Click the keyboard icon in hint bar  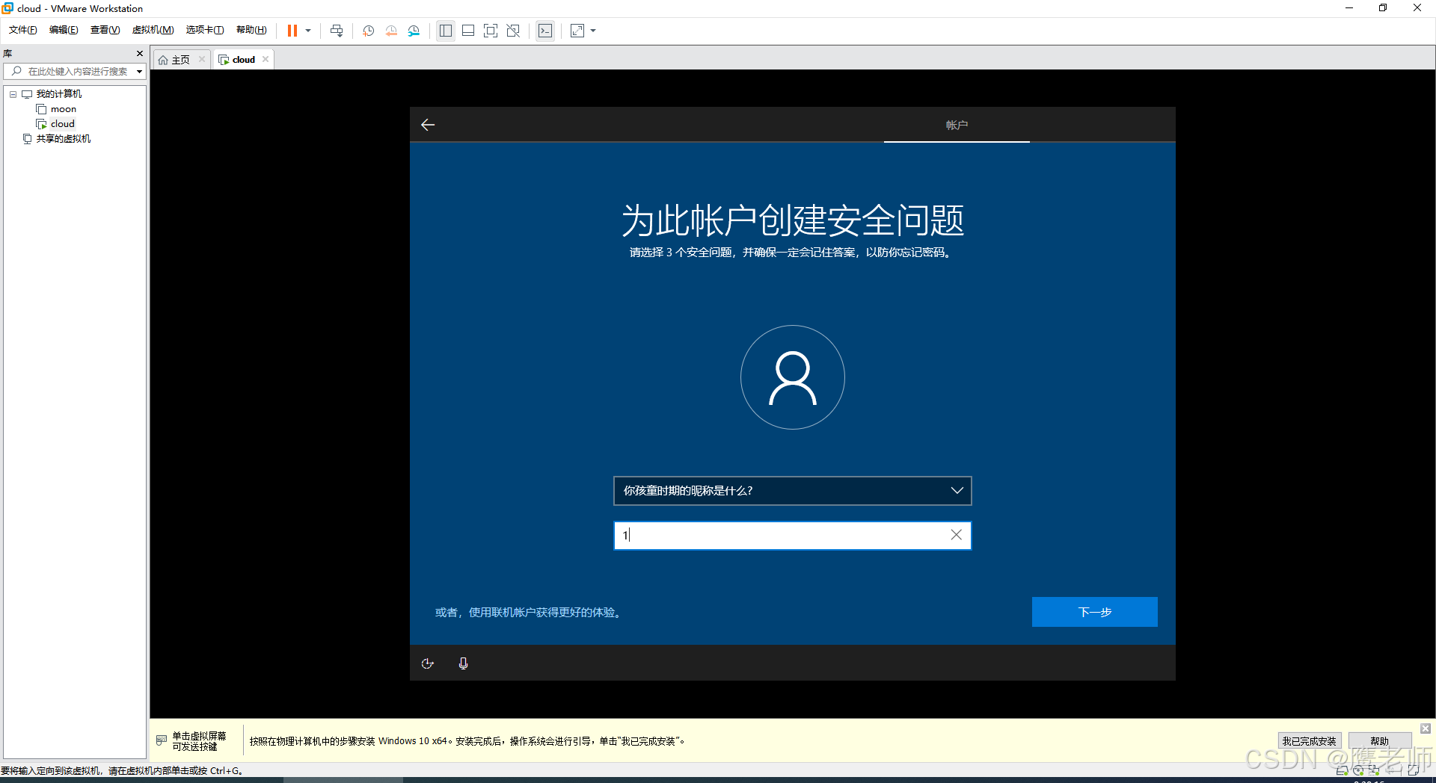pos(162,740)
